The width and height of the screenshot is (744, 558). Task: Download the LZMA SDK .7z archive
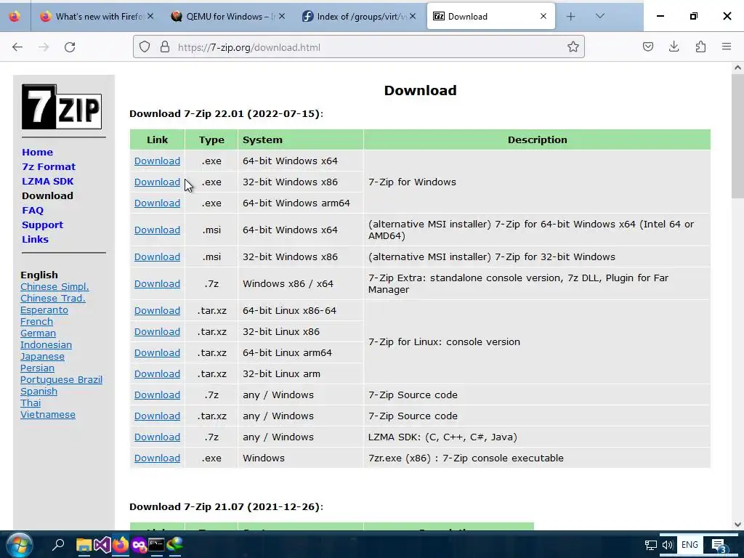tap(157, 437)
